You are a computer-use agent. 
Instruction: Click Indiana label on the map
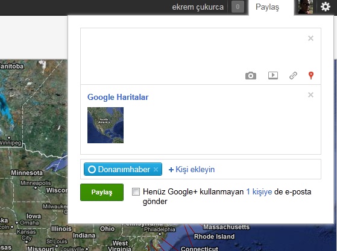pos(84,235)
